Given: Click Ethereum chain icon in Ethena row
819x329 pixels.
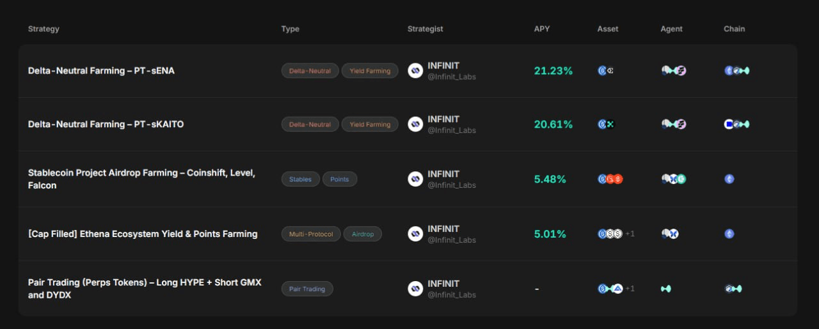Looking at the screenshot, I should (729, 234).
